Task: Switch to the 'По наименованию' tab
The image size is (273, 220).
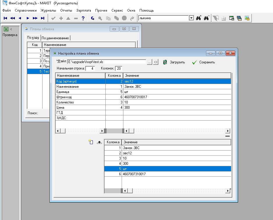Action: pos(55,38)
